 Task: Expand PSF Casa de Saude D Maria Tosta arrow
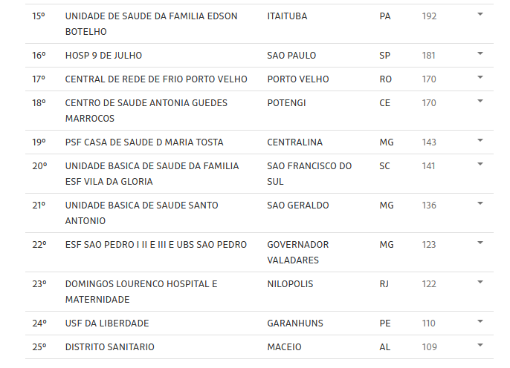(480, 140)
